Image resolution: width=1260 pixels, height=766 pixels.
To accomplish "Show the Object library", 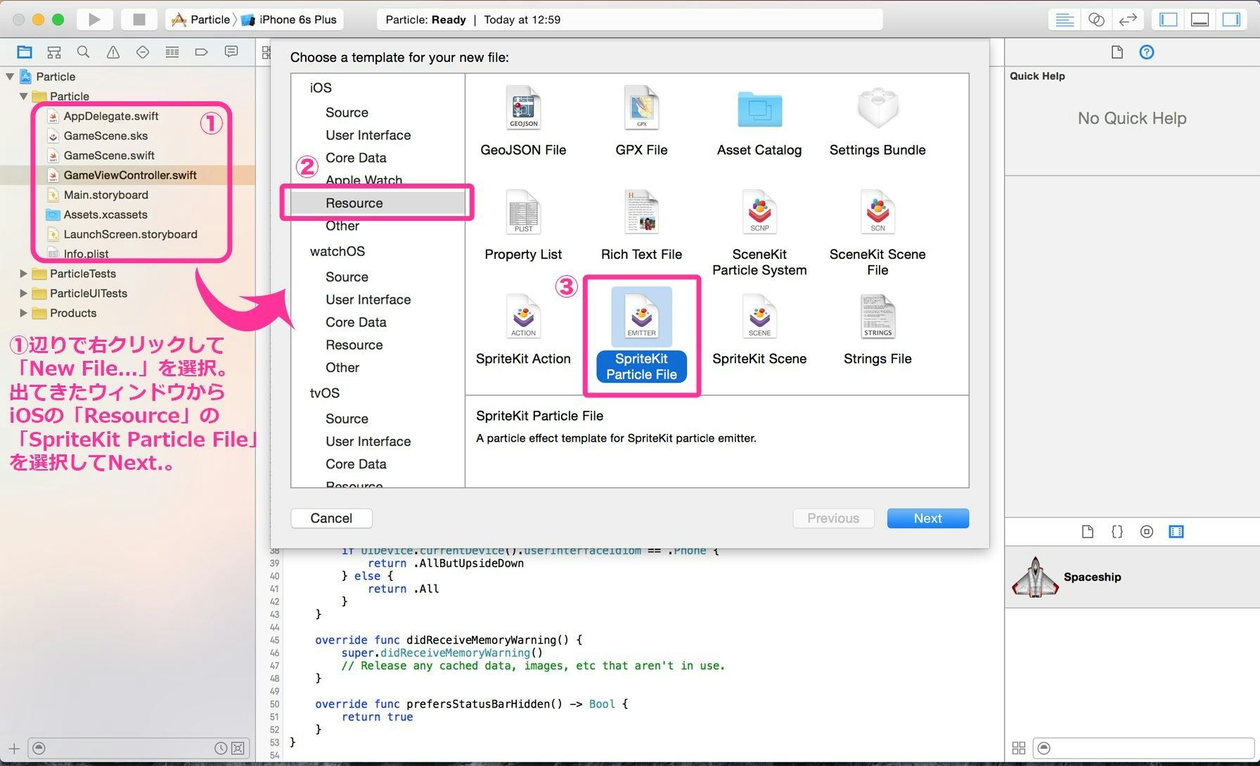I will 1147,532.
